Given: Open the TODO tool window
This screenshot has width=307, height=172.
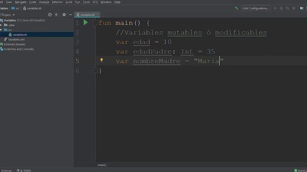Looking at the screenshot, I should tap(24, 170).
